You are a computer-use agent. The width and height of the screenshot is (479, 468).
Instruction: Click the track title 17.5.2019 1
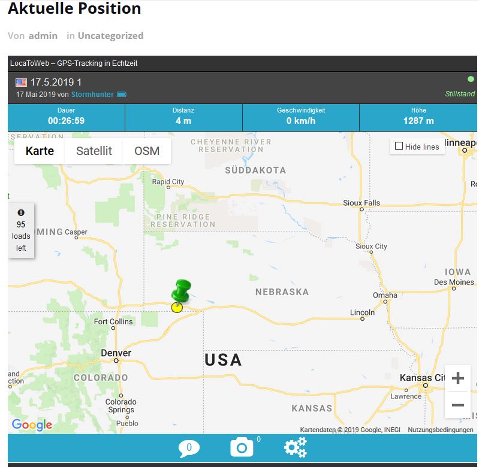[56, 82]
